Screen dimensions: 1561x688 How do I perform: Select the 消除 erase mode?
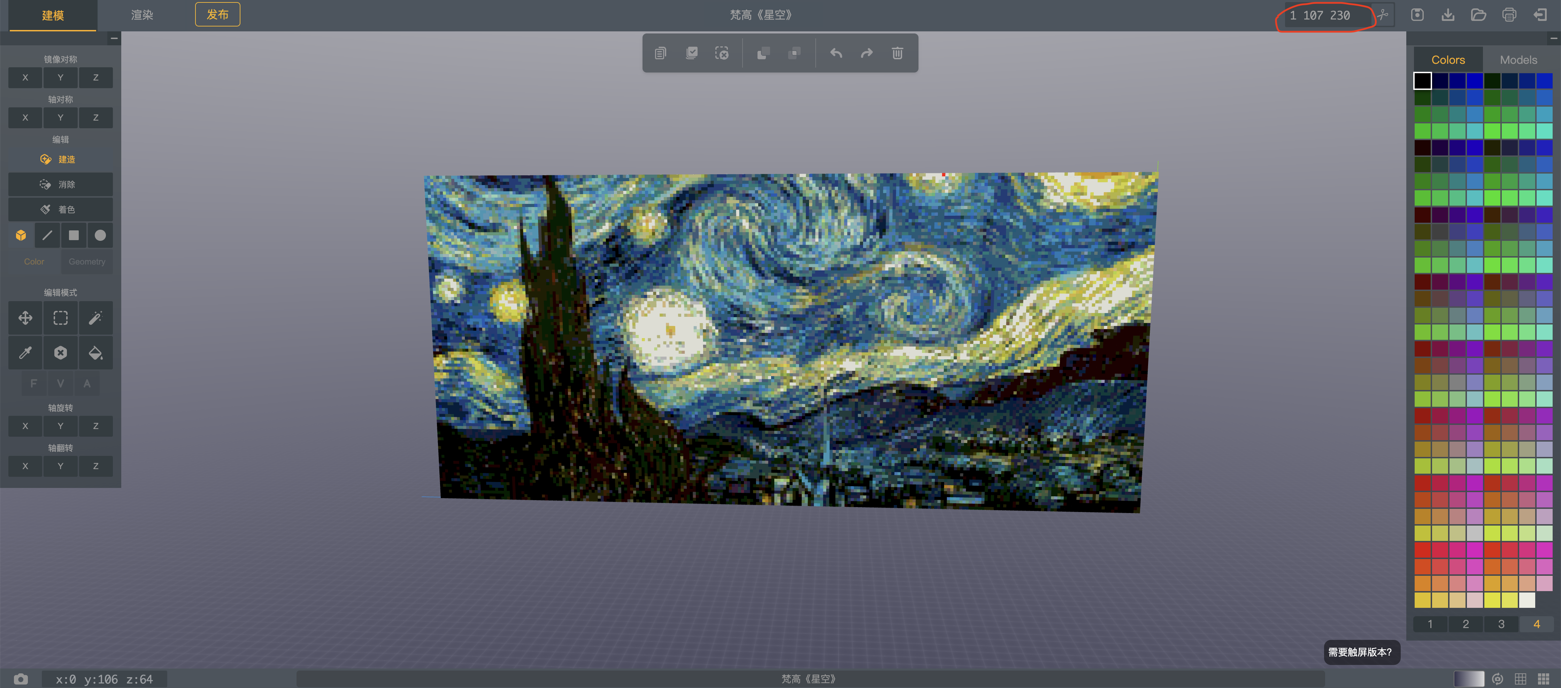pos(61,184)
